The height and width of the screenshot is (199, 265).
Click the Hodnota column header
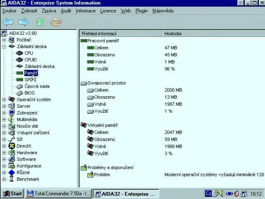point(214,34)
